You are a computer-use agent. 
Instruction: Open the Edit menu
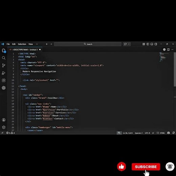(x=14, y=44)
